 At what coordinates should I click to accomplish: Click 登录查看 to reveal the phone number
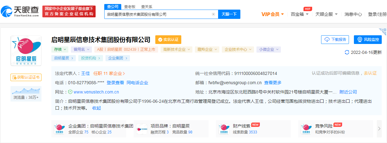115,83
